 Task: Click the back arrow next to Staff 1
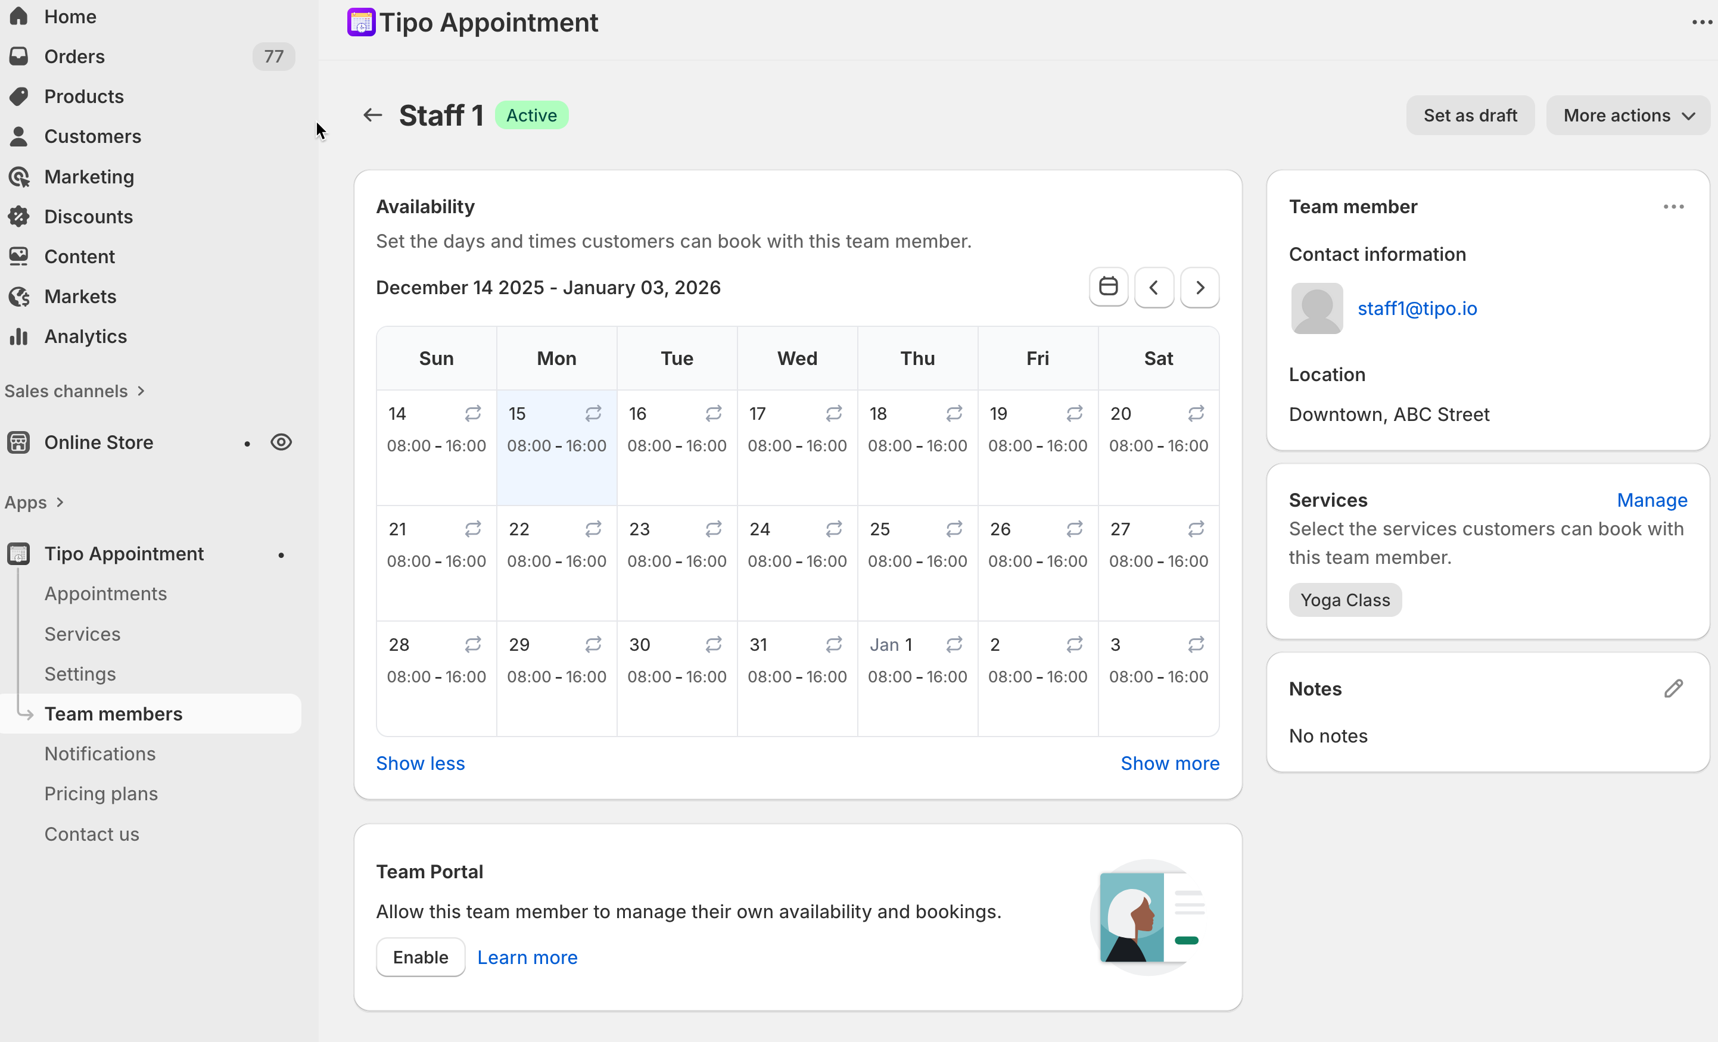(x=373, y=115)
